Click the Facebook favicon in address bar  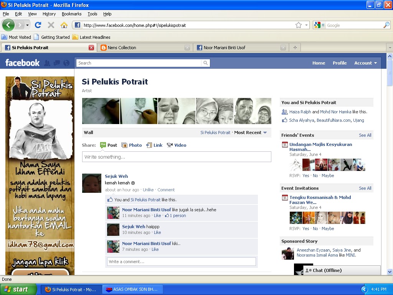[x=78, y=25]
